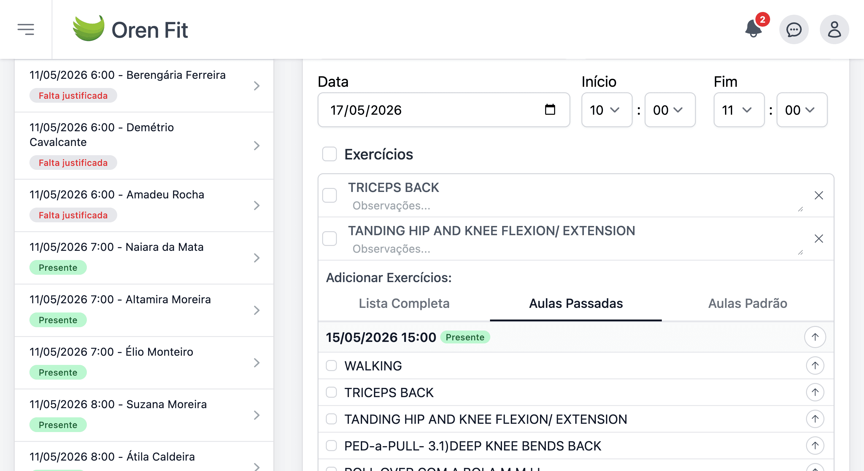The height and width of the screenshot is (471, 864).
Task: Open the Início minutes dropdown
Action: pos(670,109)
